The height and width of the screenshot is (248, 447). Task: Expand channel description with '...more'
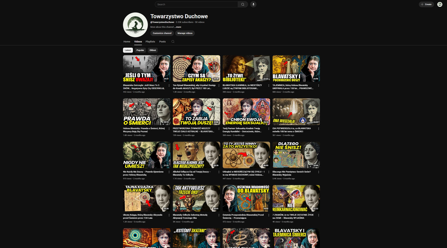coord(178,27)
